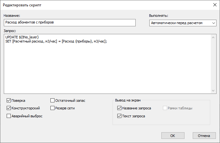
Task: Disable the Название запроса checkbox
Action: (x=119, y=108)
